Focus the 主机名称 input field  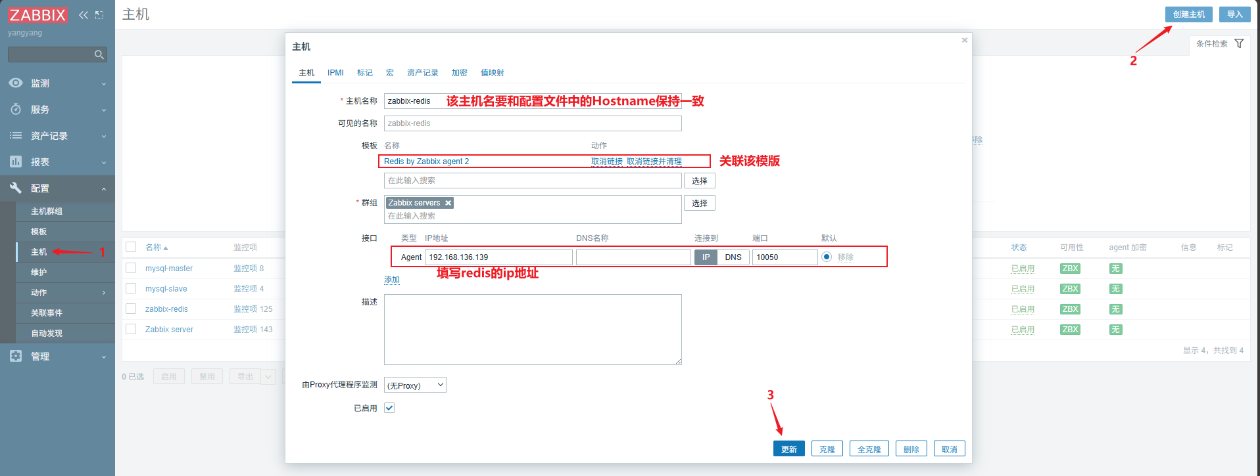point(533,101)
